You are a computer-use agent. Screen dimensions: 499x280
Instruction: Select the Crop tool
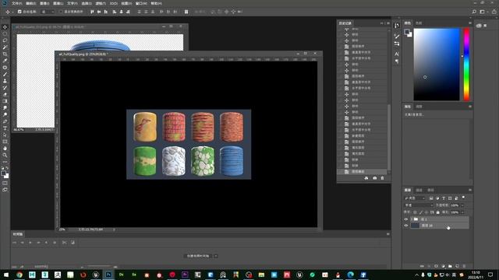pyautogui.click(x=5, y=54)
